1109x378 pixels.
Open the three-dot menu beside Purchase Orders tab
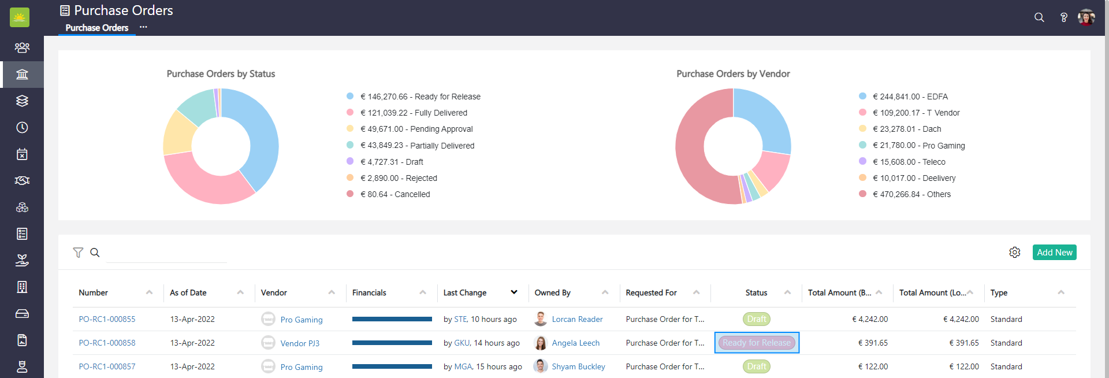click(143, 27)
